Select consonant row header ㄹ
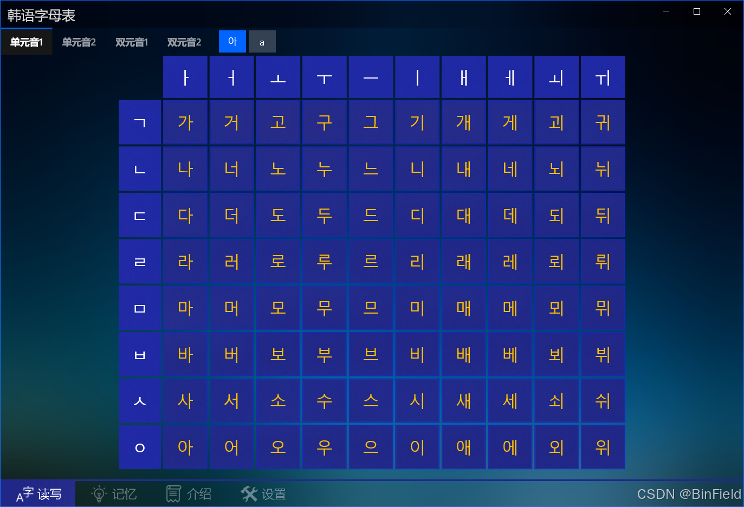The width and height of the screenshot is (744, 507). [140, 262]
